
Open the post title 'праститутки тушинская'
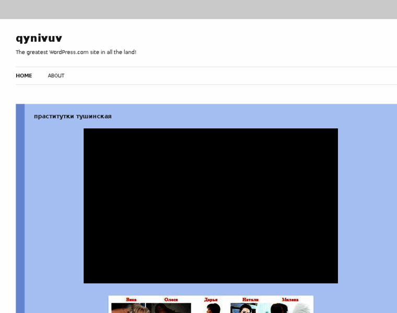[73, 116]
